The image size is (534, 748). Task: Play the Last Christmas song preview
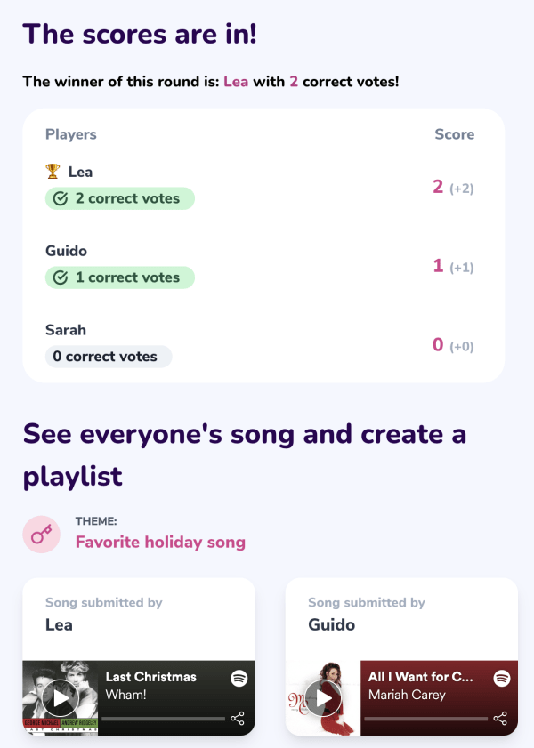point(61,698)
